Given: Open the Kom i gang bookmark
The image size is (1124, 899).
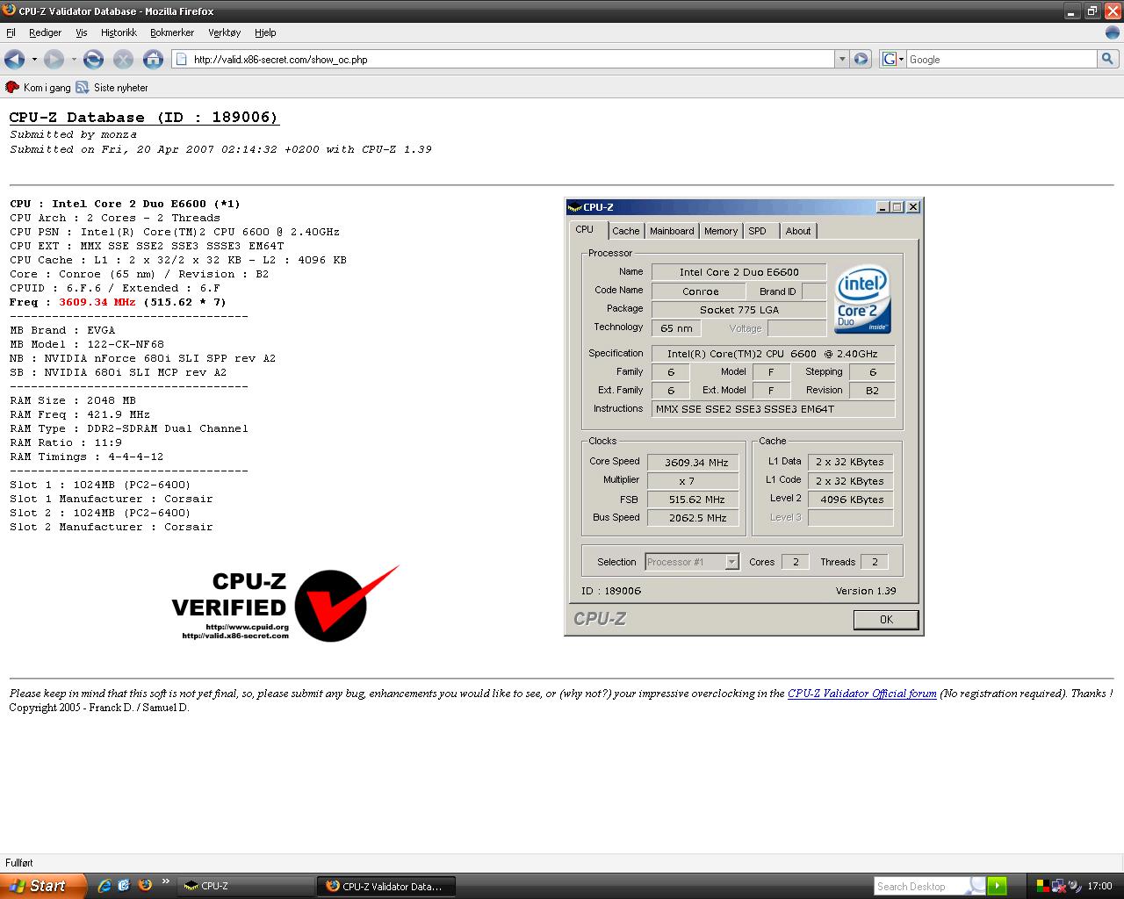Looking at the screenshot, I should click(38, 87).
